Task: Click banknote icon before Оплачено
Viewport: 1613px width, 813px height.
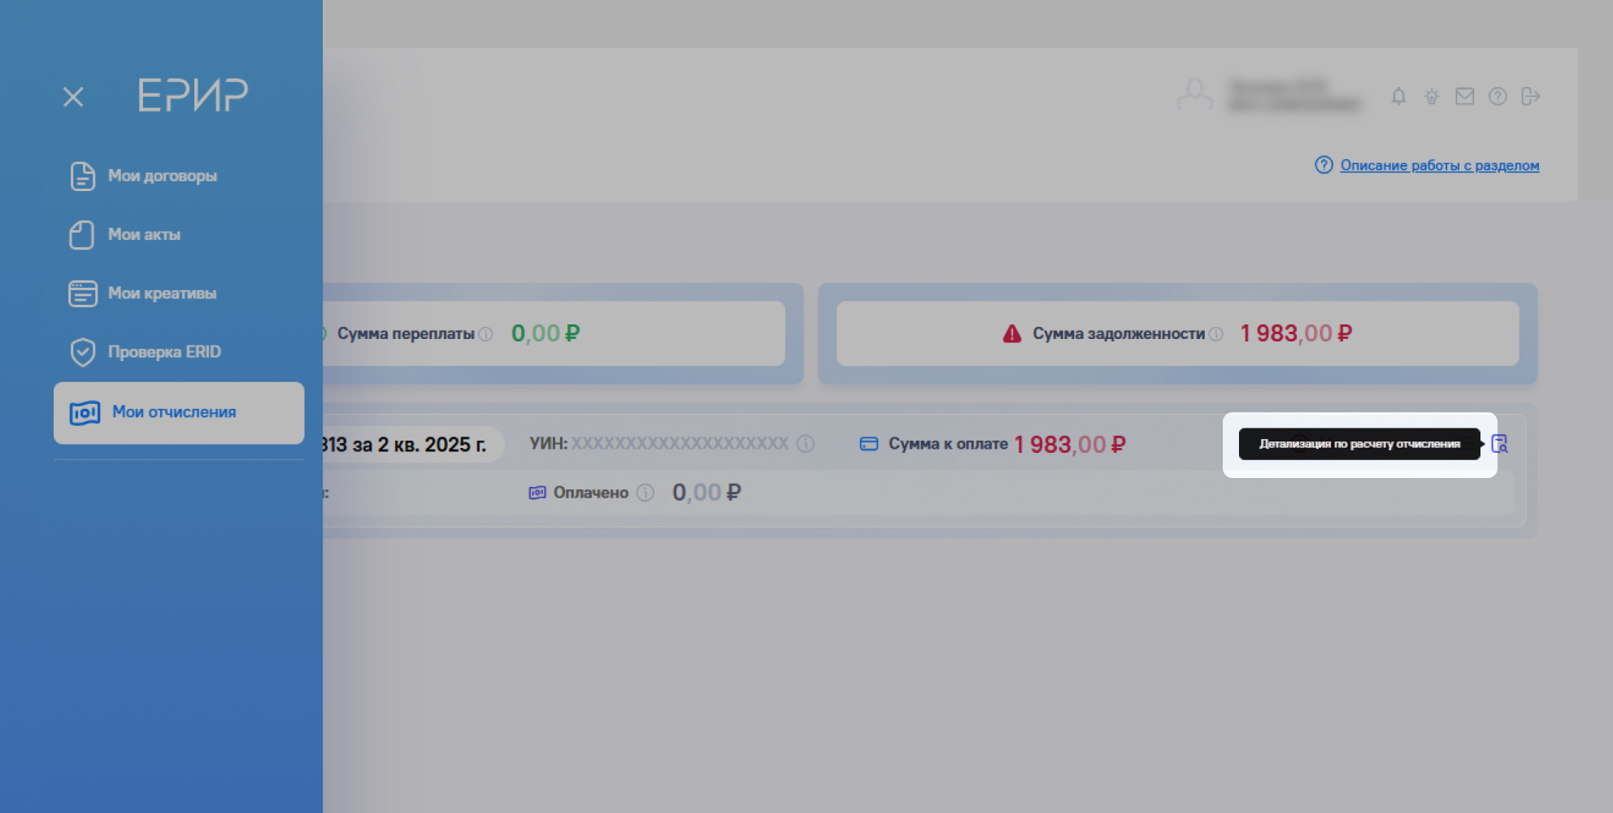Action: pyautogui.click(x=537, y=493)
